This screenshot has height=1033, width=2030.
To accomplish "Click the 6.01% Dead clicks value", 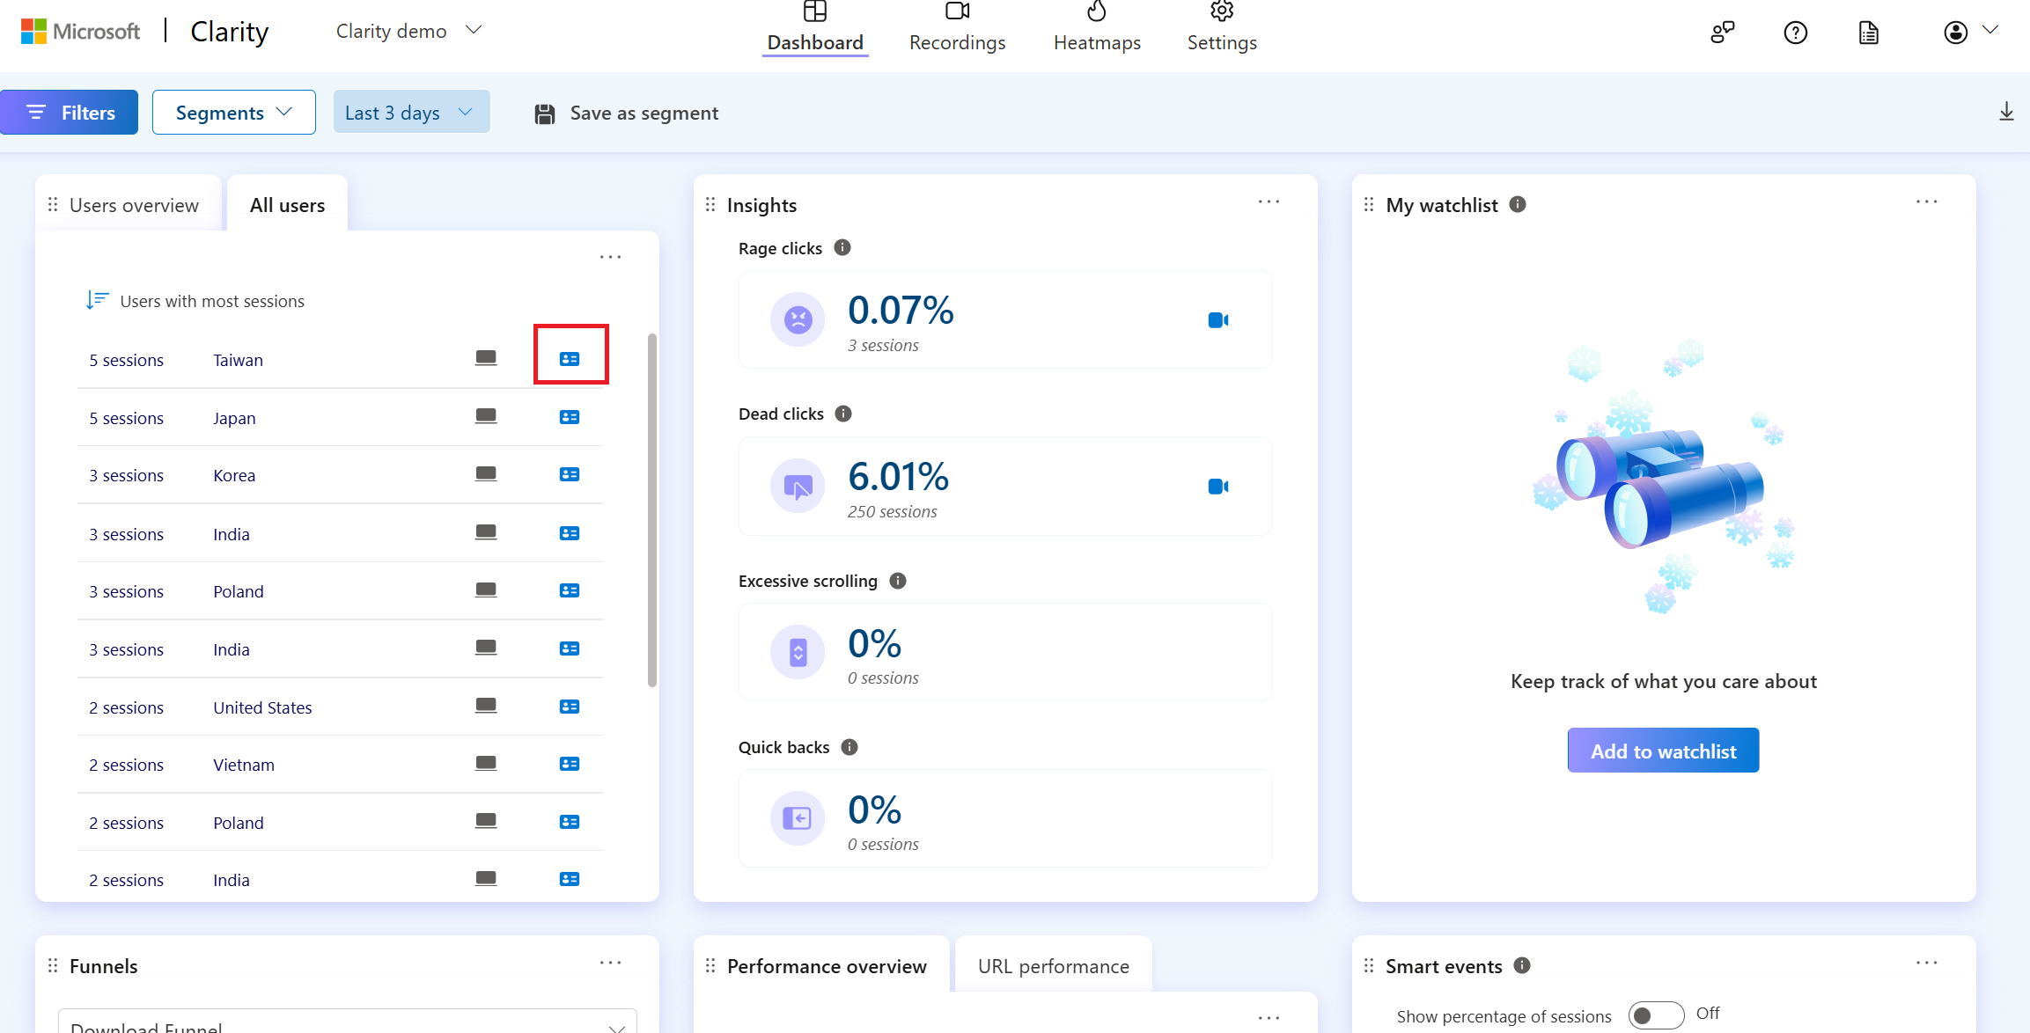I will coord(899,477).
